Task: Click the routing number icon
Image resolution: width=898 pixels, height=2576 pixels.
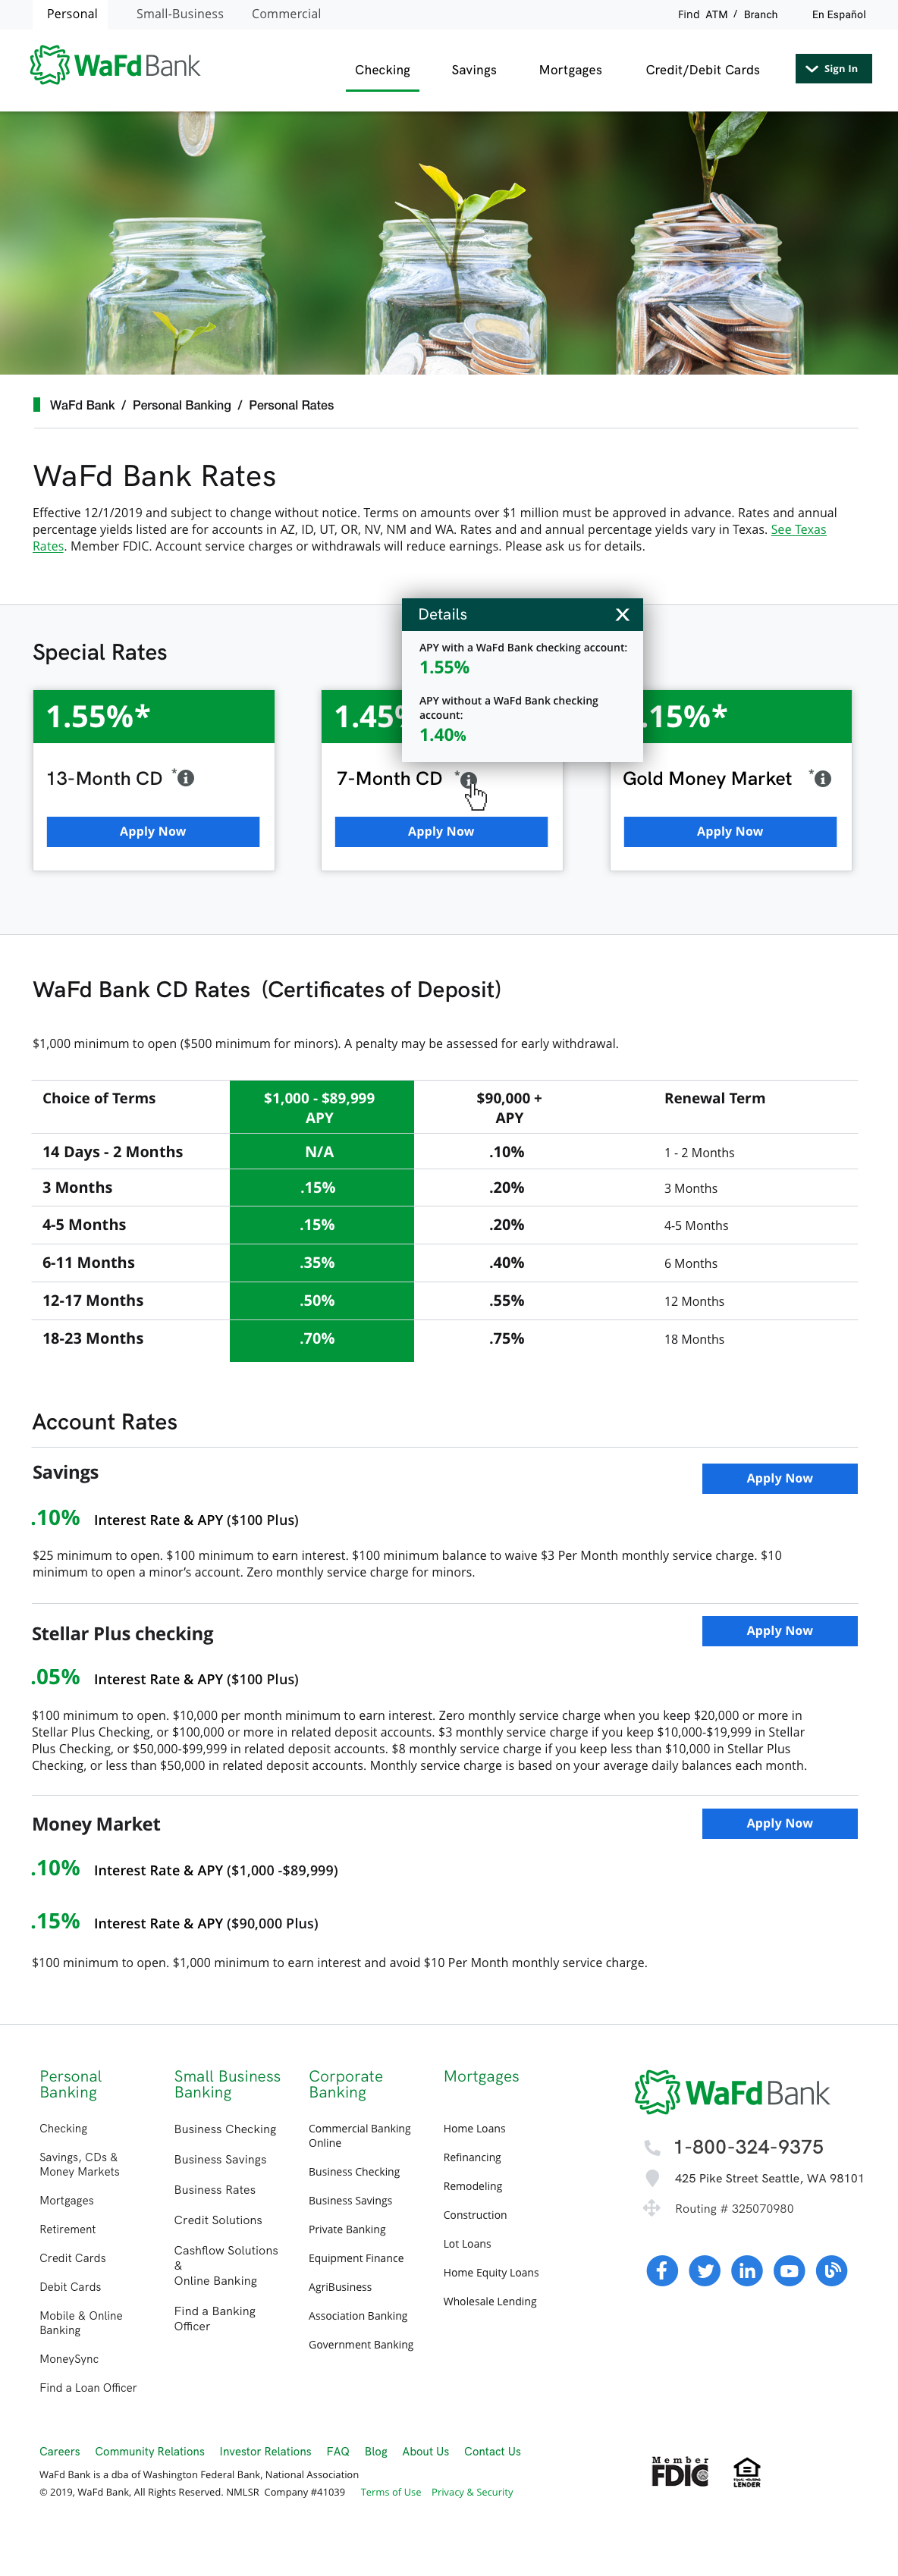Action: point(652,2208)
